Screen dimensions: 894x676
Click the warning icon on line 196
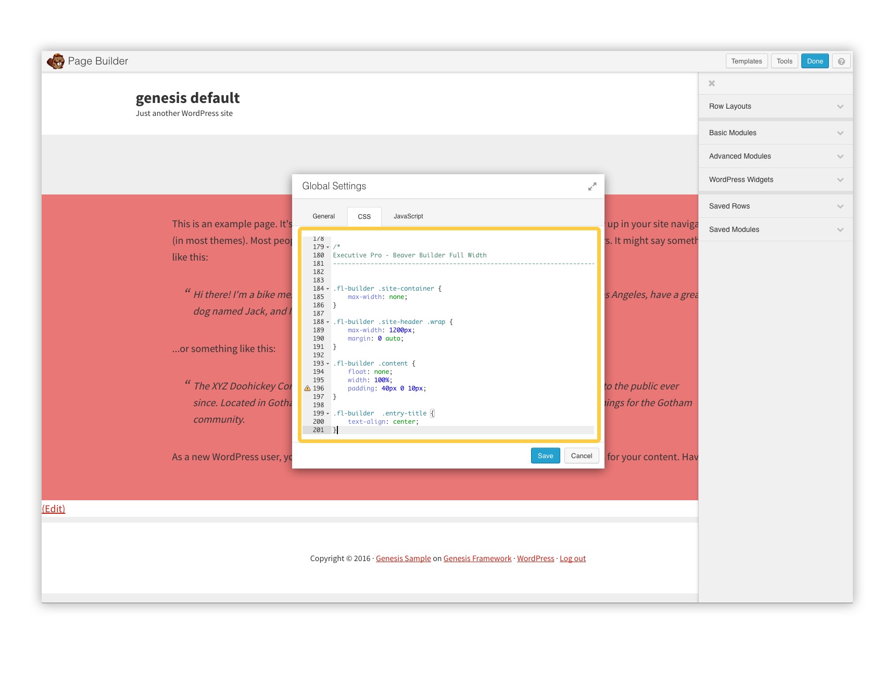pos(308,388)
